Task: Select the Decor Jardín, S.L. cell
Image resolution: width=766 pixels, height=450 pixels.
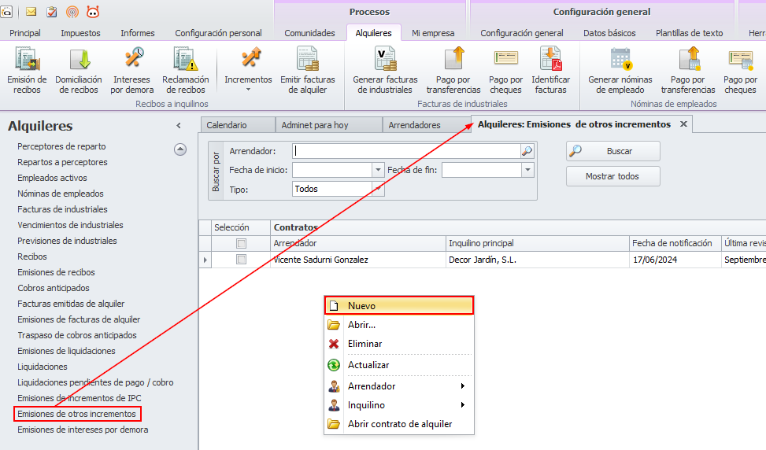Action: pos(538,260)
